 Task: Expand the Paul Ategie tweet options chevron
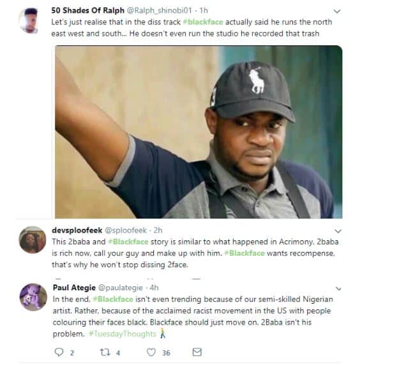click(338, 288)
